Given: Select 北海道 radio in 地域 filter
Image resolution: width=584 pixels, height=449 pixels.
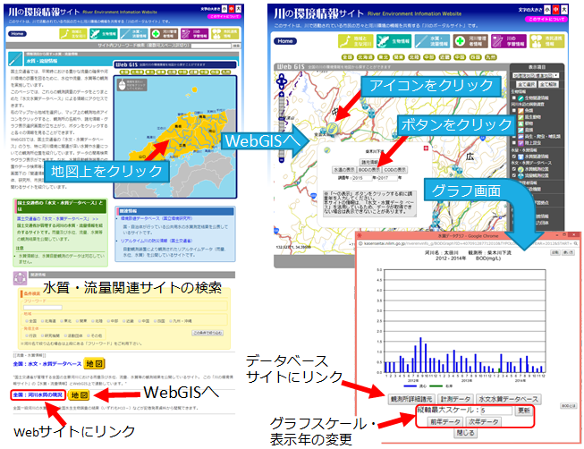Looking at the screenshot, I should tap(43, 321).
